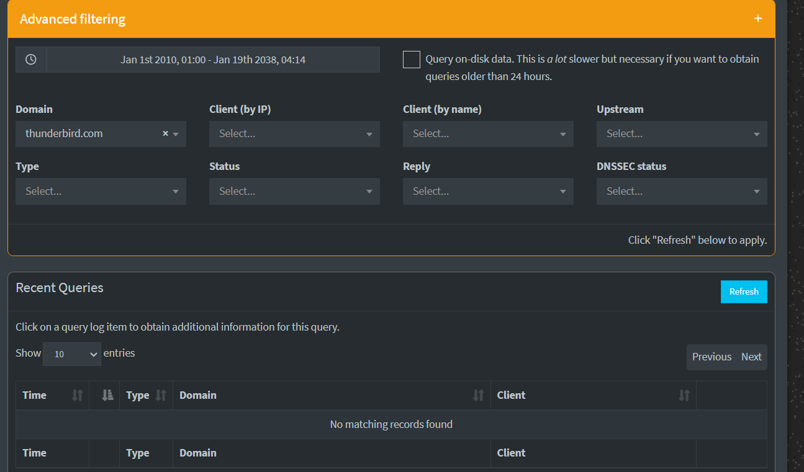Click the Refresh button
Screen dimensions: 804x472
744,291
